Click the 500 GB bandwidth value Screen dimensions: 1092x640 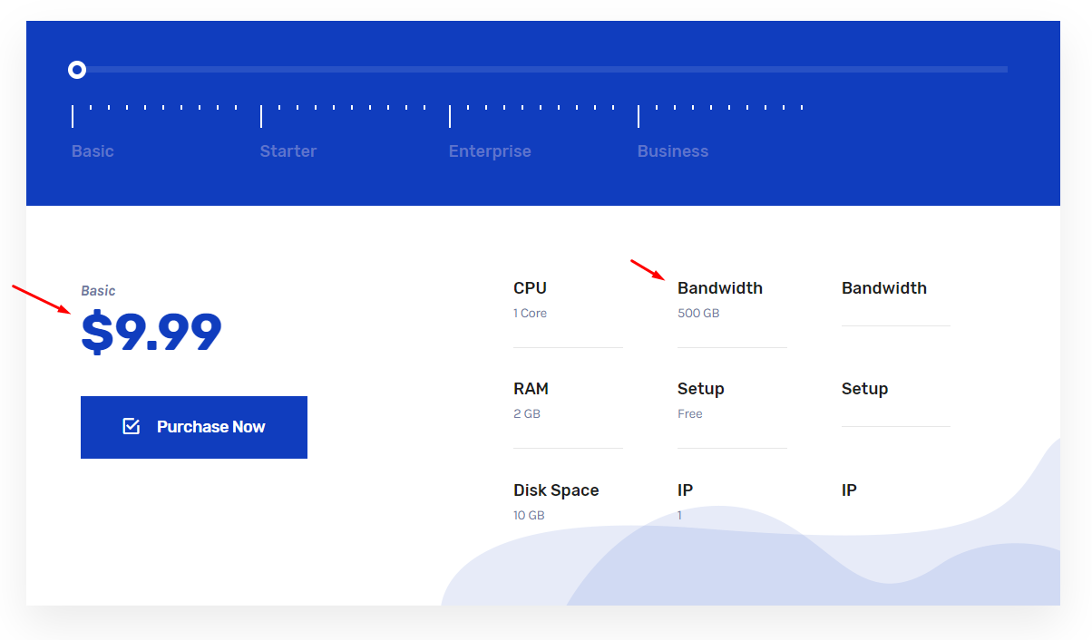click(x=698, y=314)
